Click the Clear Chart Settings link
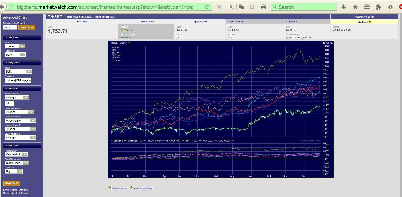Screen dimensions: 402x197 tap(15, 193)
